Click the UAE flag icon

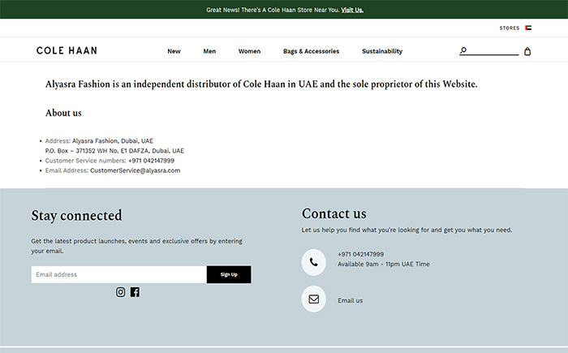click(x=528, y=28)
